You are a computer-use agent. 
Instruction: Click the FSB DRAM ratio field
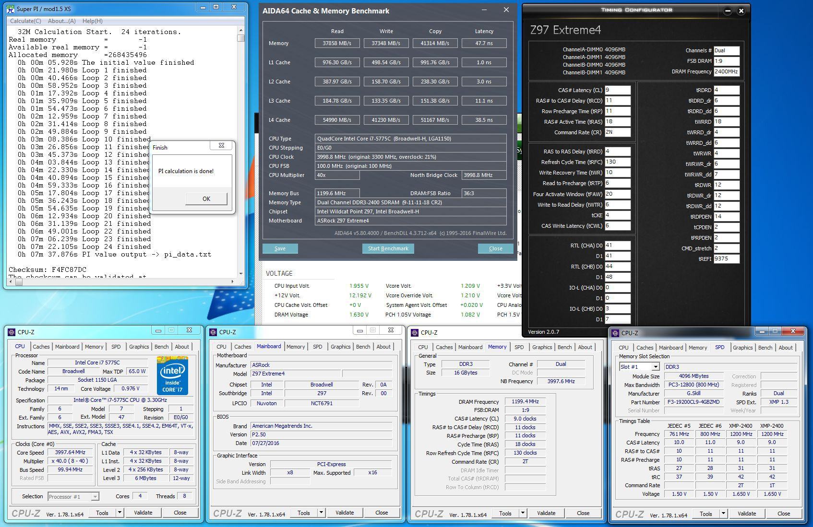[x=726, y=61]
